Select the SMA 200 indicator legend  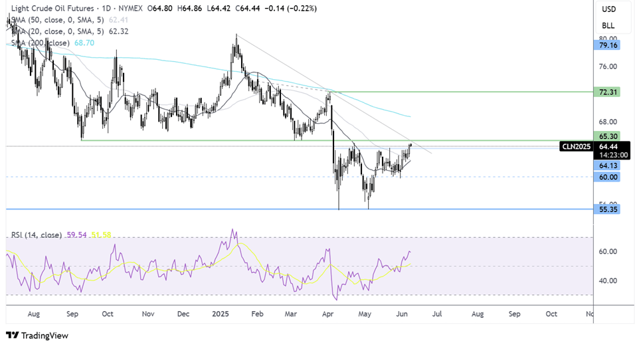coord(40,43)
